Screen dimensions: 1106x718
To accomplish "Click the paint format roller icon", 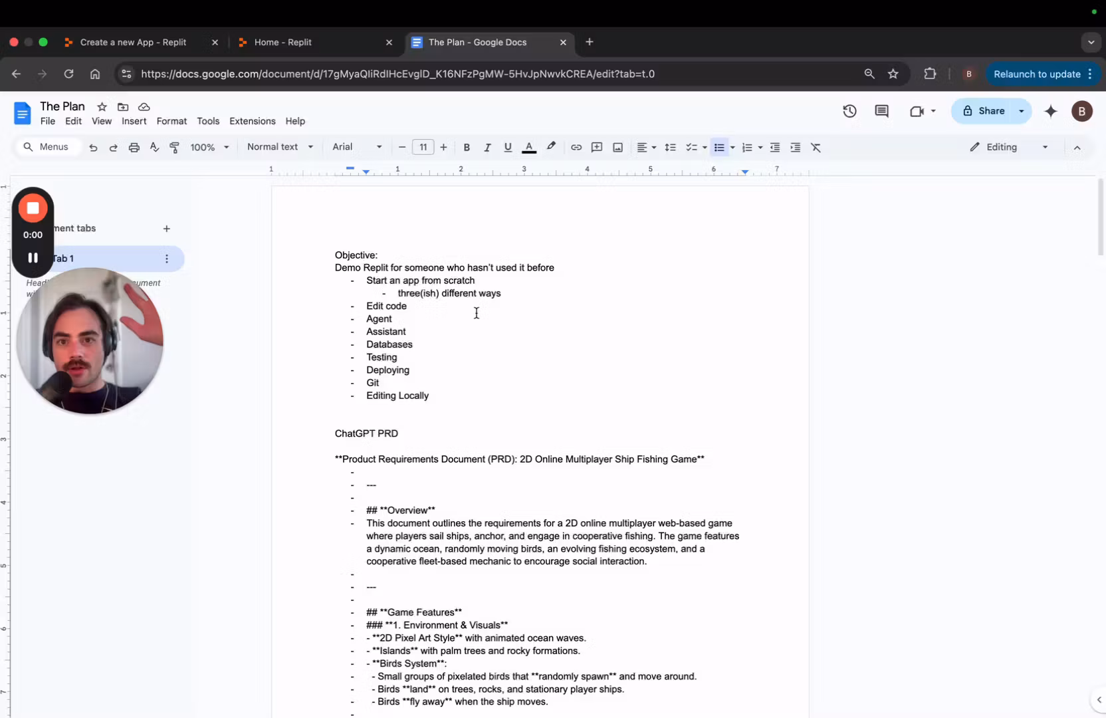I will (x=175, y=148).
